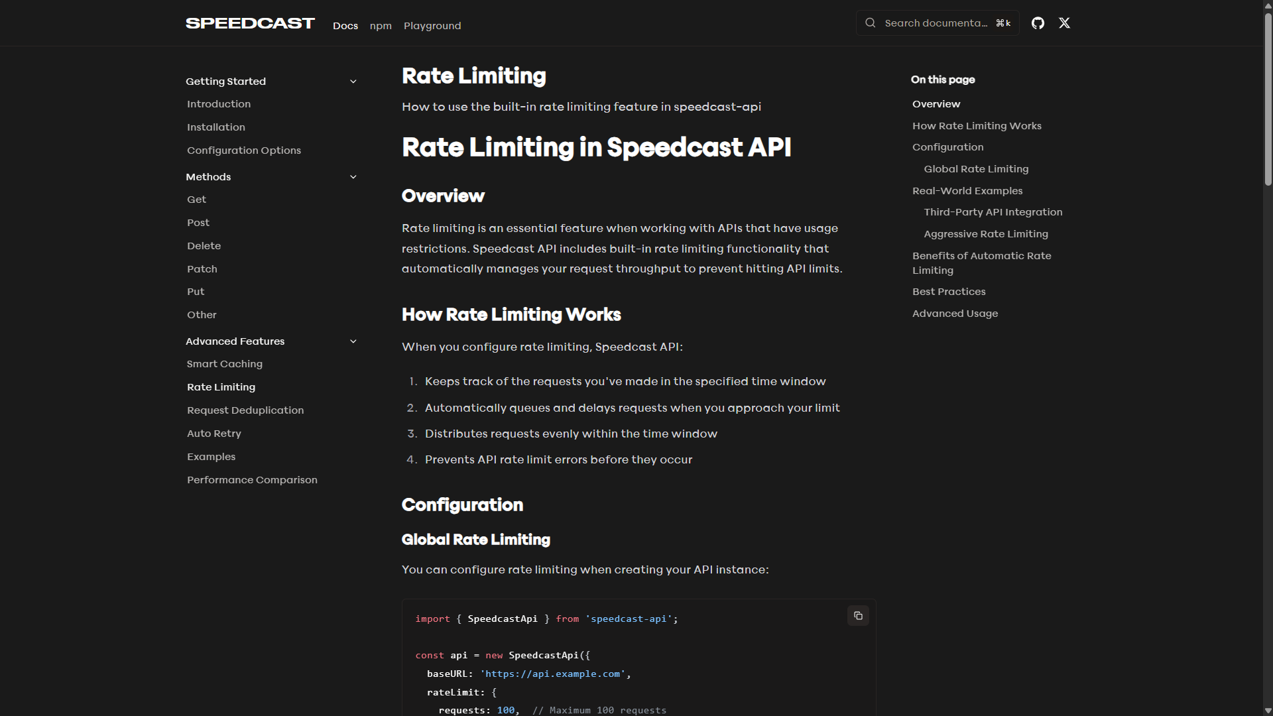Open the Request Deduplication page
Image resolution: width=1273 pixels, height=716 pixels.
pos(245,410)
